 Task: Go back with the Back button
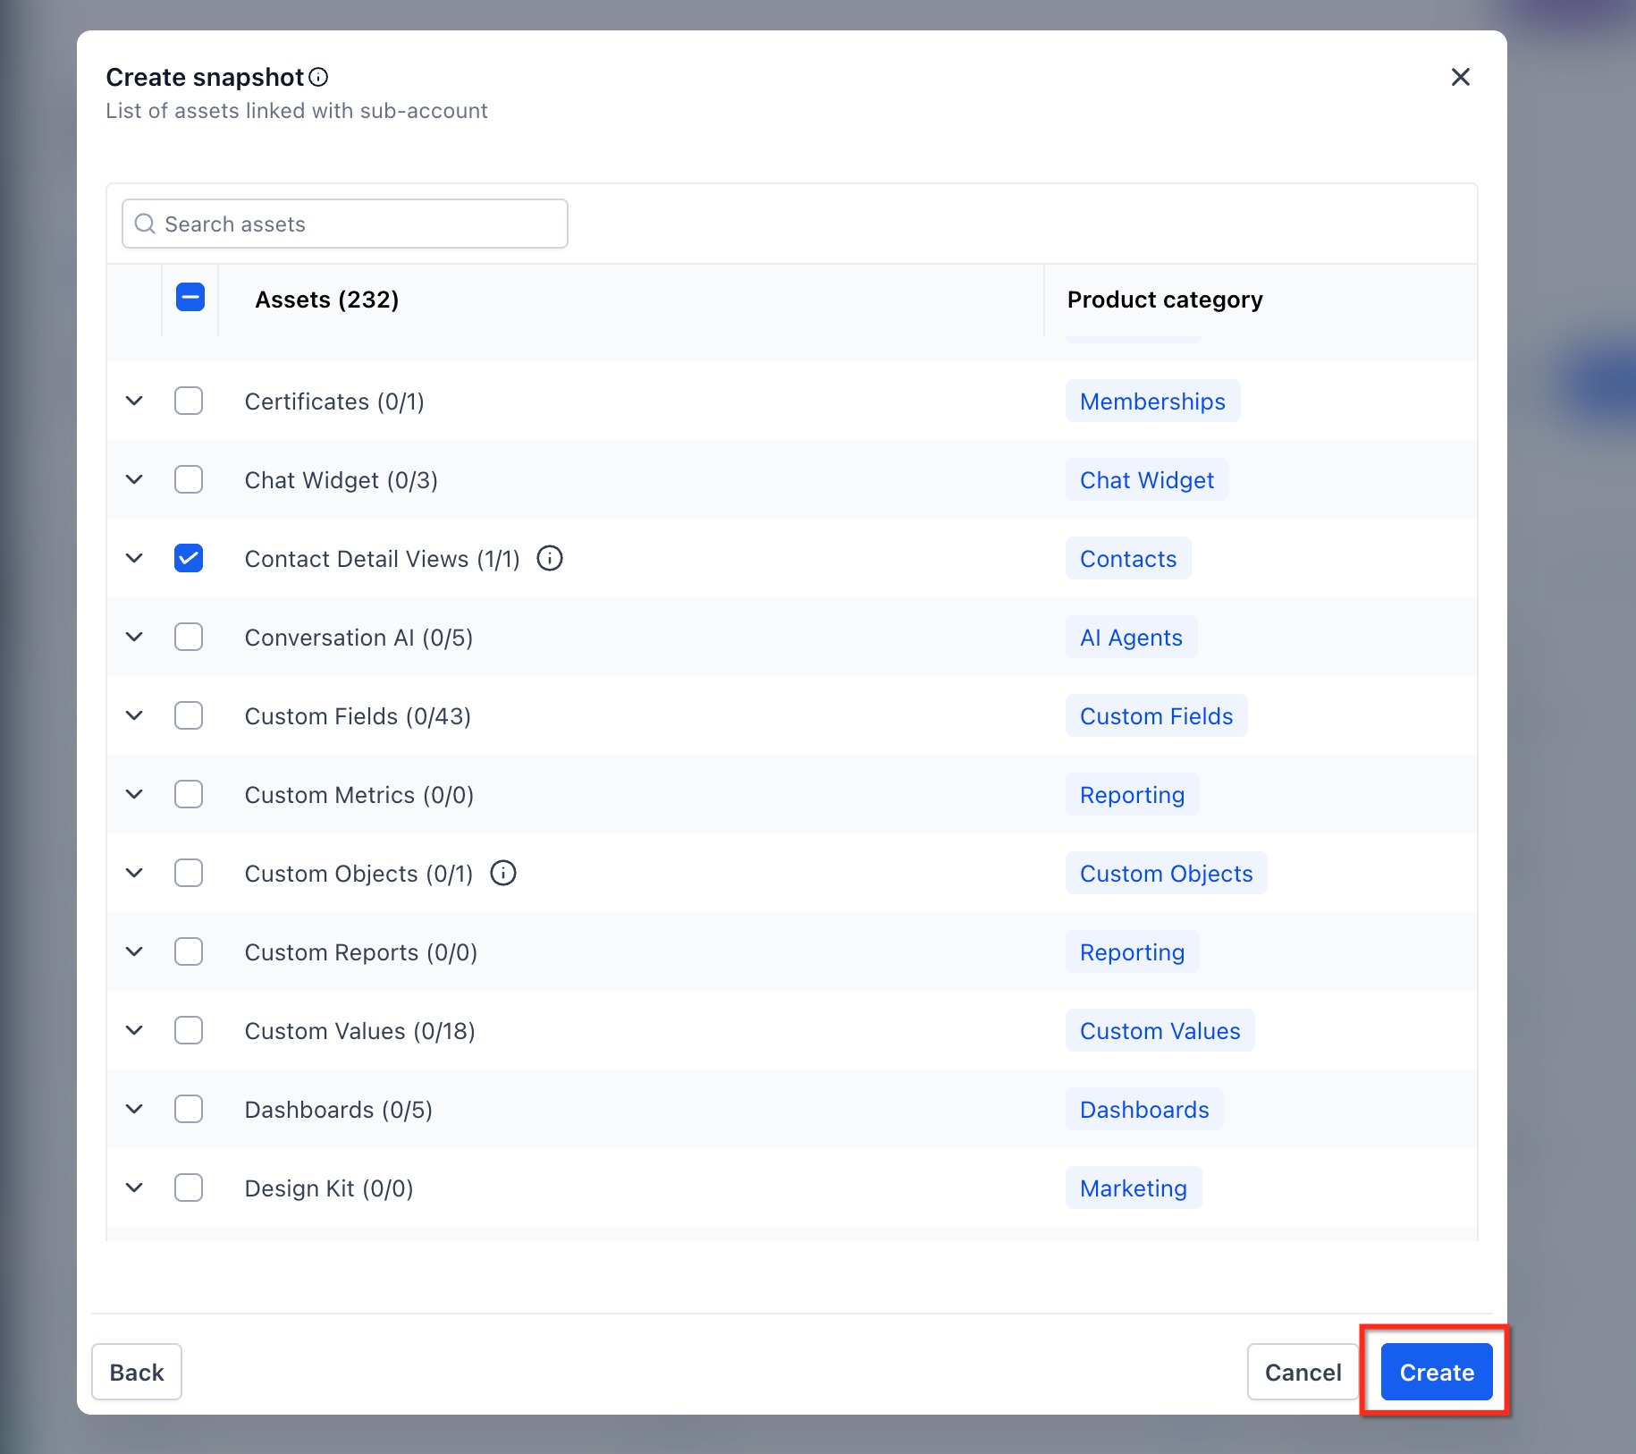coord(137,1372)
